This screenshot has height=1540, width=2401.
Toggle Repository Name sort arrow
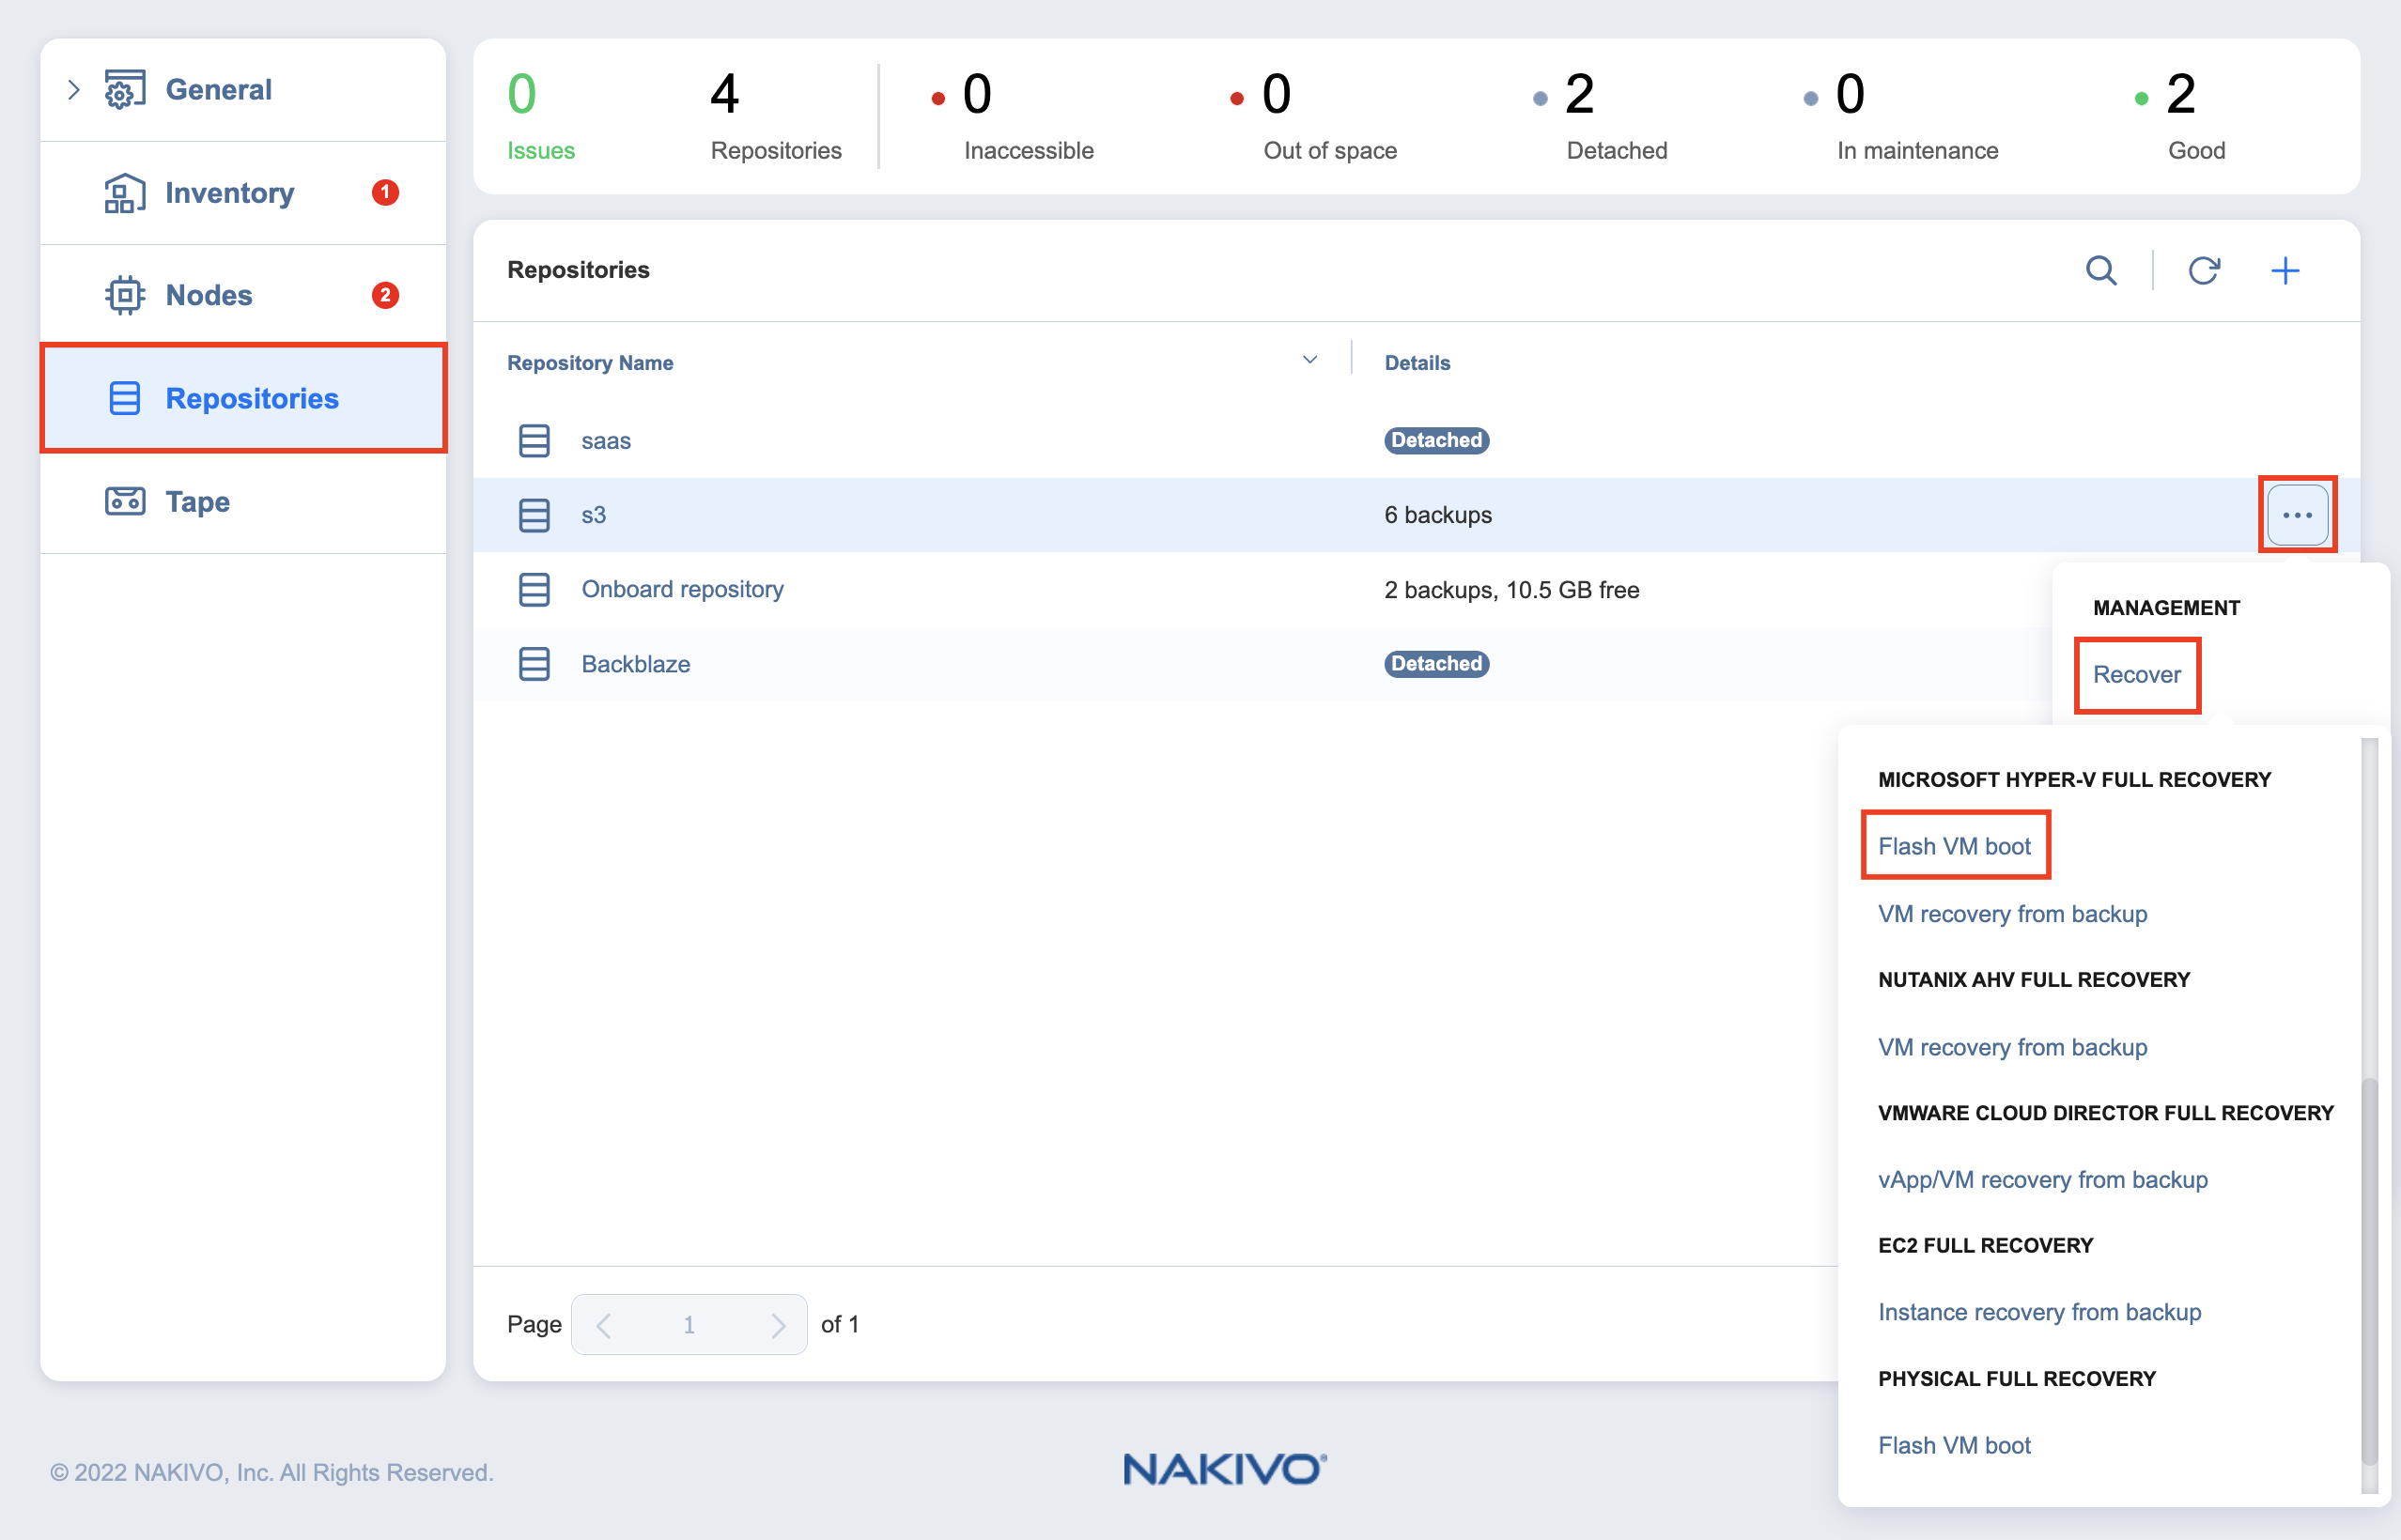click(1309, 360)
